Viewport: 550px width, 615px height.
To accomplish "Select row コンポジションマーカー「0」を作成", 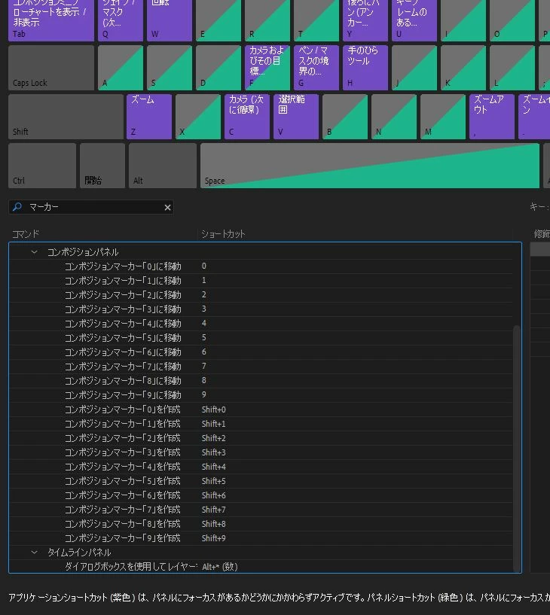I will pyautogui.click(x=261, y=409).
